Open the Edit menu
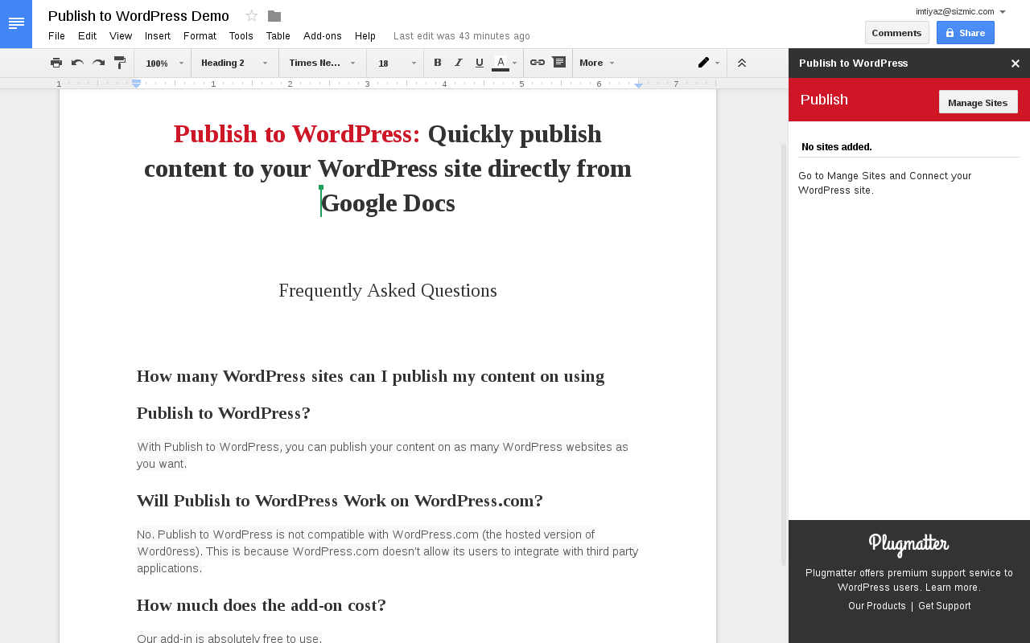The height and width of the screenshot is (643, 1030). click(x=87, y=36)
